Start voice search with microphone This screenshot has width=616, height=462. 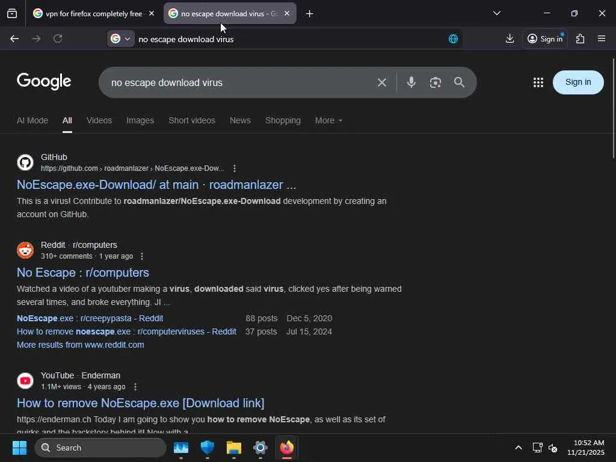click(x=411, y=82)
